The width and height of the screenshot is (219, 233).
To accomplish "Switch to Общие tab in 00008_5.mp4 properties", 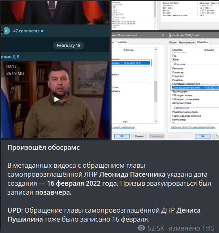I will 172,42.
